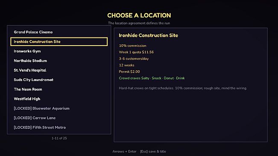278x156 pixels.
Task: Select Grand Palace Cinema location
Action: 59,32
